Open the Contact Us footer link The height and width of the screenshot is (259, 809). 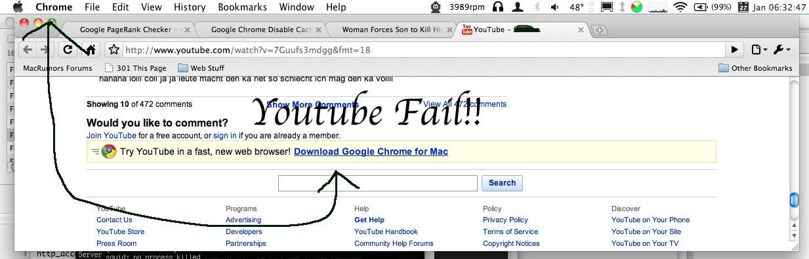[x=114, y=220]
